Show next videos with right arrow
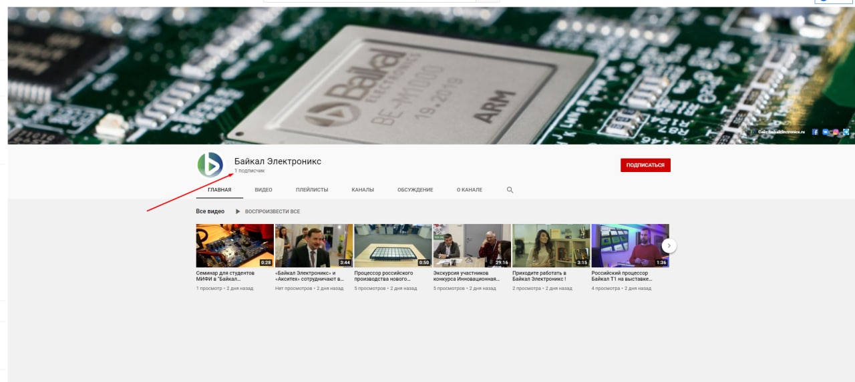 click(669, 246)
